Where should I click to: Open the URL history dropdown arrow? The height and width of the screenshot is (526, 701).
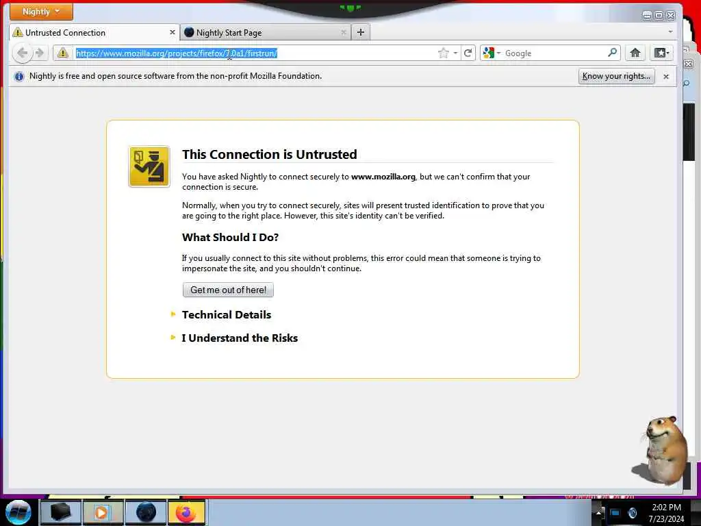(x=455, y=53)
